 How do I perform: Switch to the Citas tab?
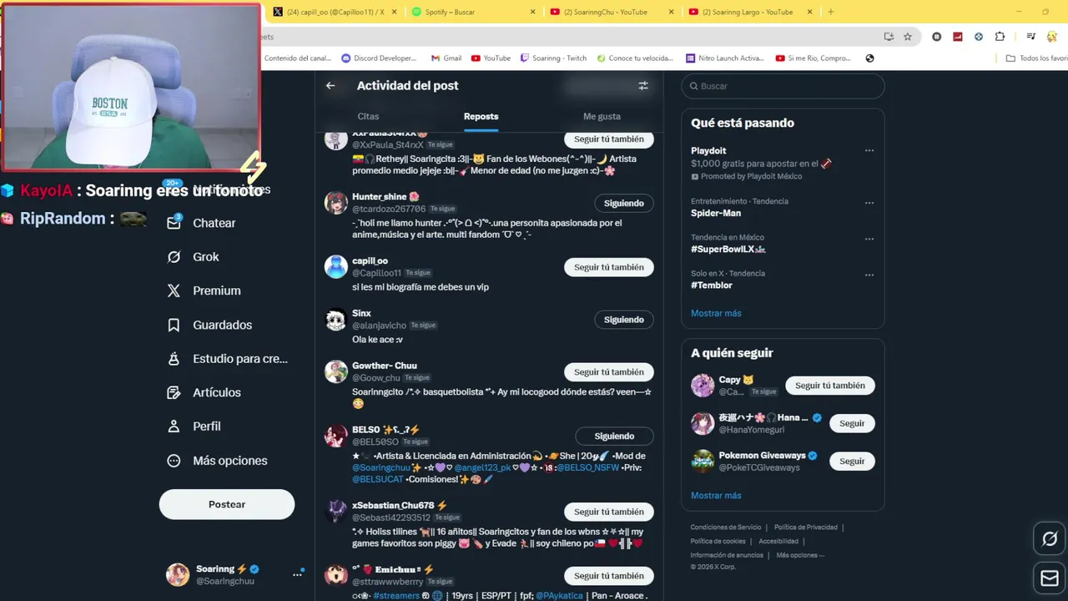[368, 116]
